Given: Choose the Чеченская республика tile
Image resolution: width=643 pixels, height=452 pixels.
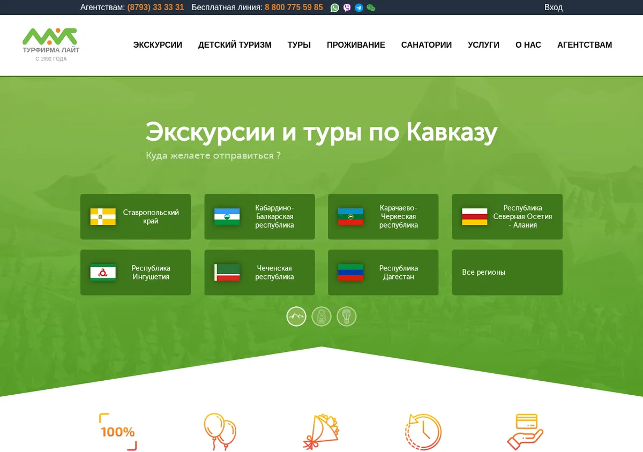Looking at the screenshot, I should [259, 273].
